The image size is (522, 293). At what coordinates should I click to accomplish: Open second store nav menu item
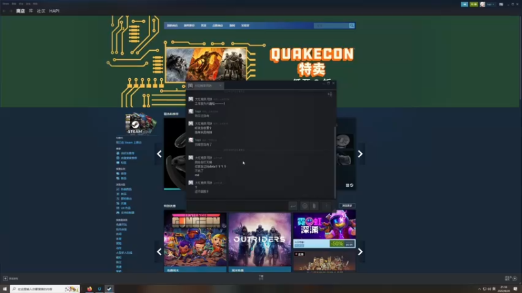tap(189, 25)
